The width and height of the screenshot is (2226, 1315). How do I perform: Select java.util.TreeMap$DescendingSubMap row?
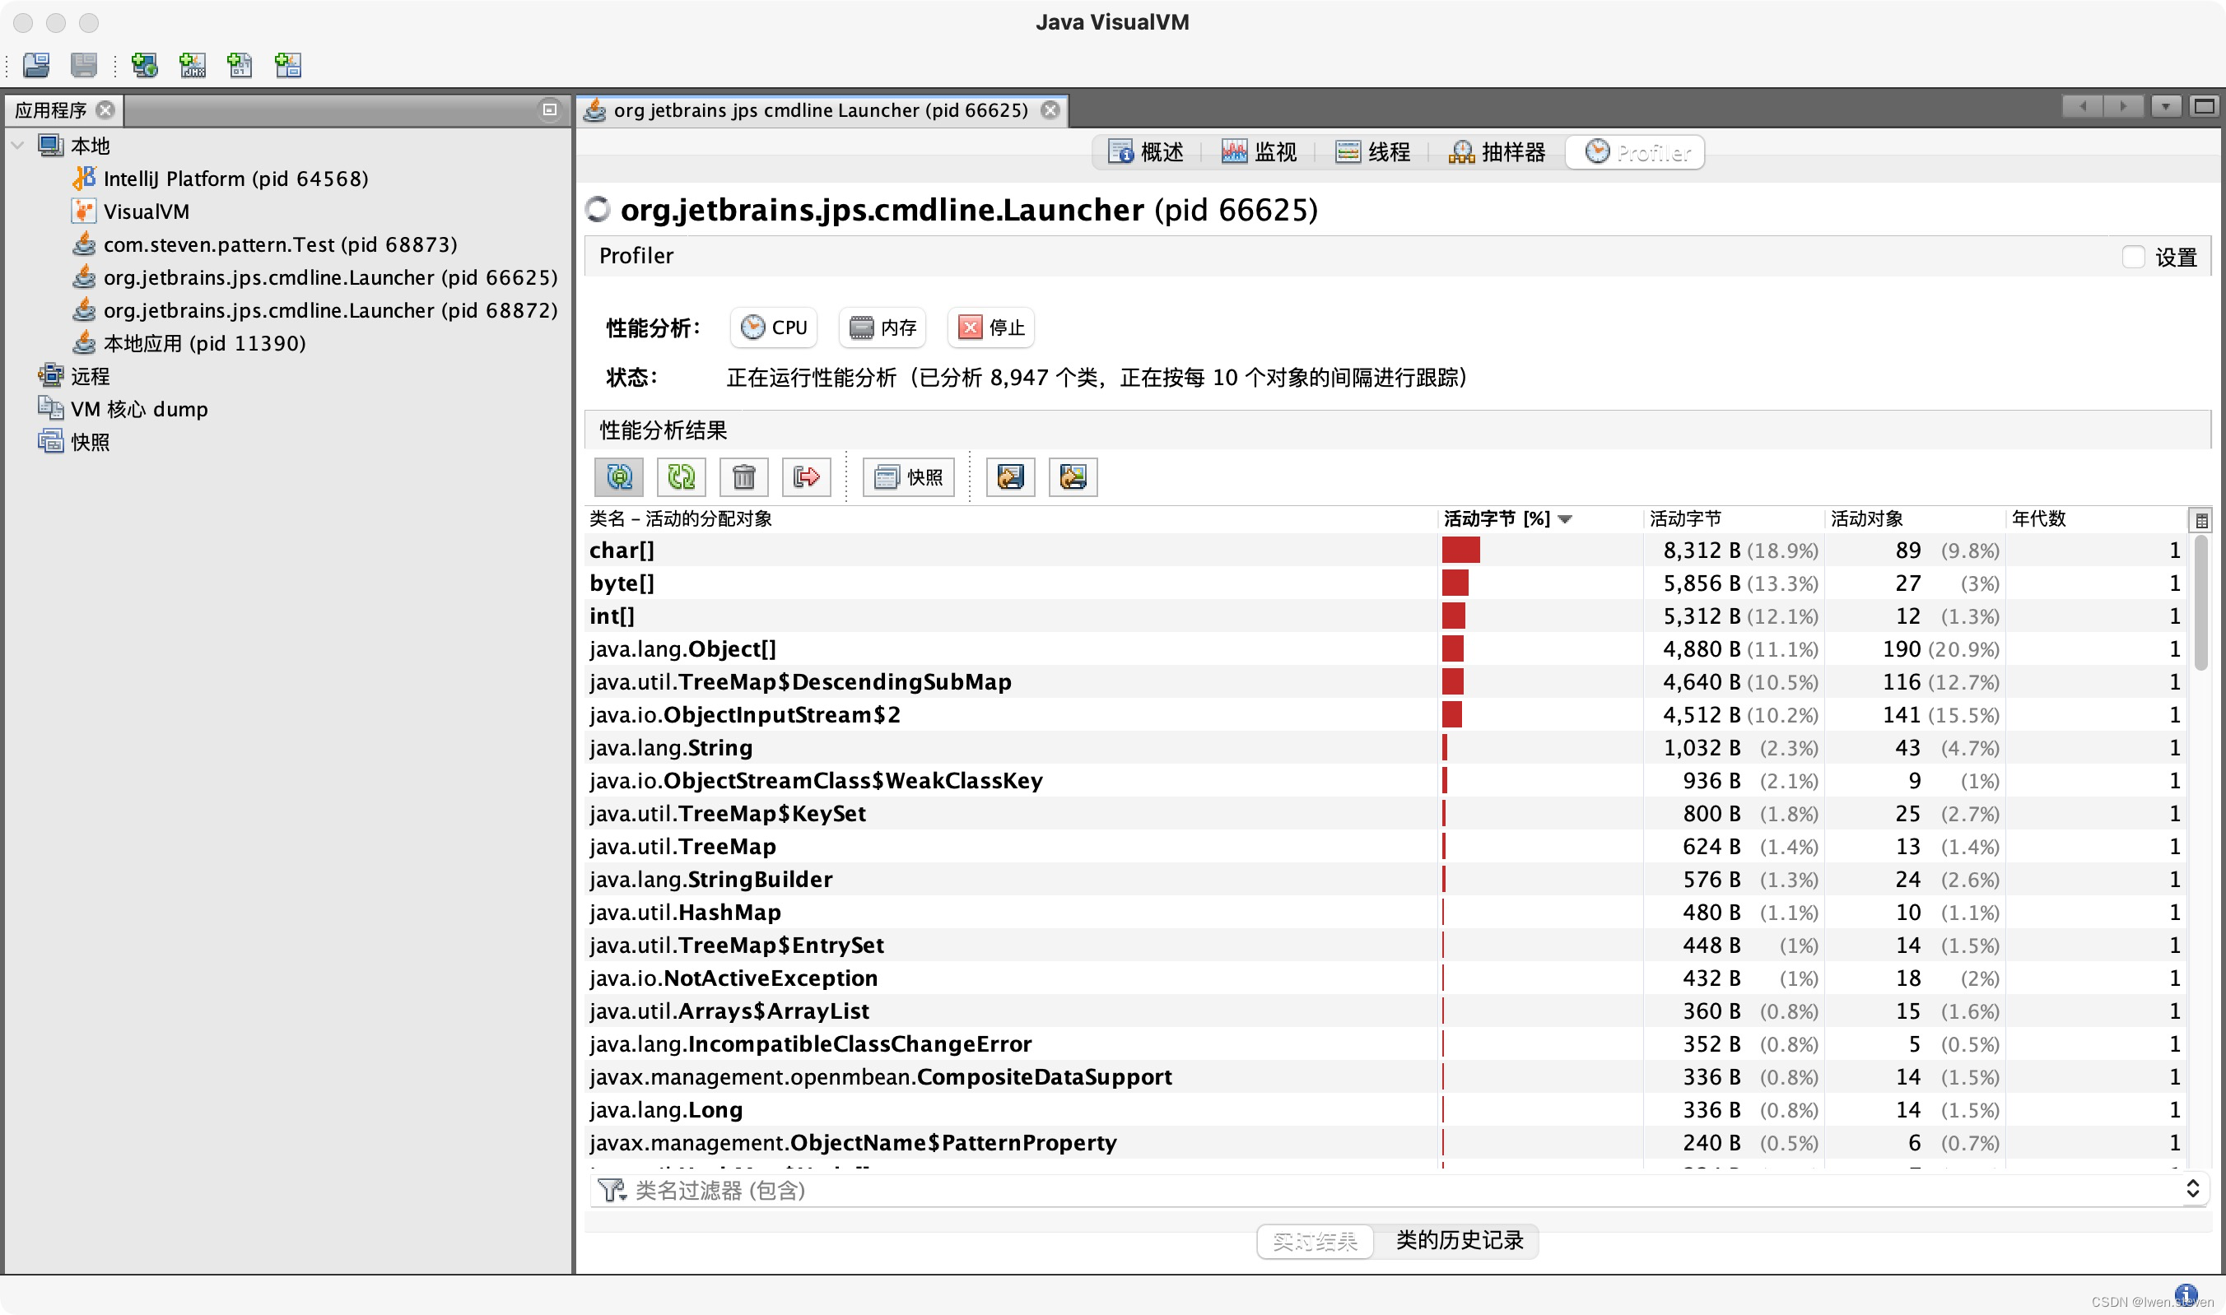click(1385, 681)
